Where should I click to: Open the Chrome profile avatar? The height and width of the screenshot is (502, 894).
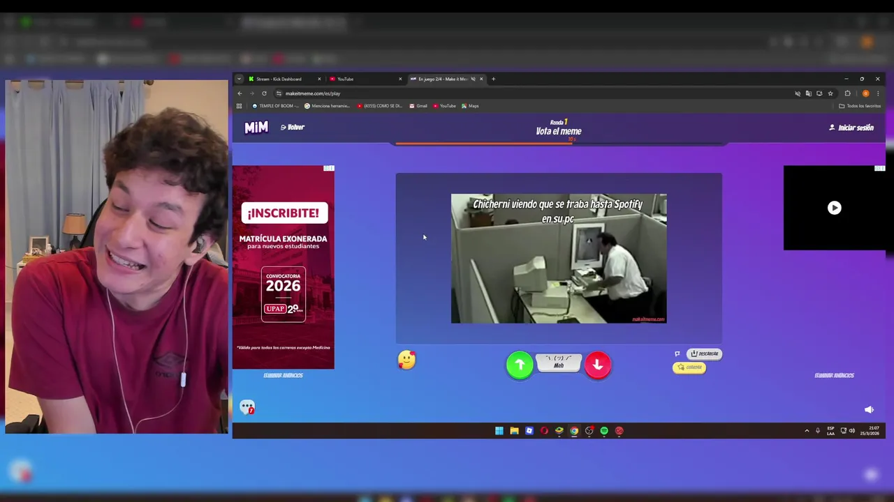tap(865, 93)
